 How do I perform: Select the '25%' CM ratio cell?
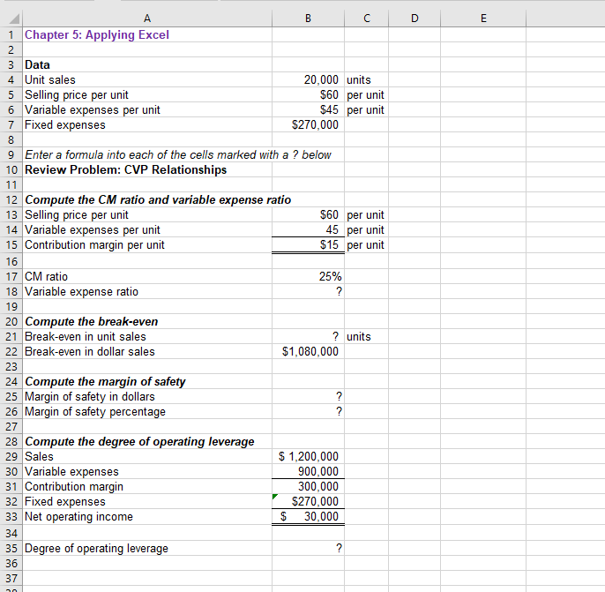point(308,277)
